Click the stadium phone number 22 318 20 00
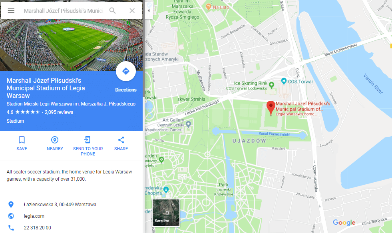Image resolution: width=392 pixels, height=233 pixels. (x=38, y=228)
